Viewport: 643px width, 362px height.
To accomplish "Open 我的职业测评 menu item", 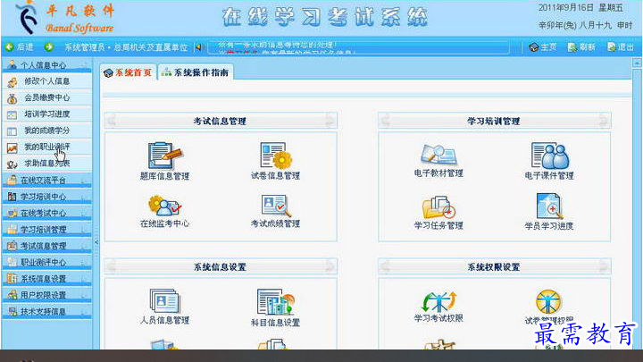I will (x=46, y=147).
